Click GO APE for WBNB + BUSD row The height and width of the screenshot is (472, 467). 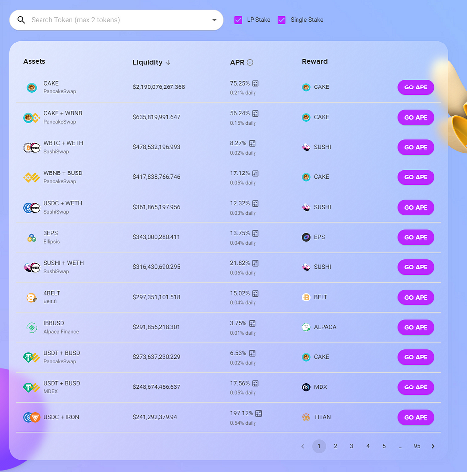coord(416,177)
